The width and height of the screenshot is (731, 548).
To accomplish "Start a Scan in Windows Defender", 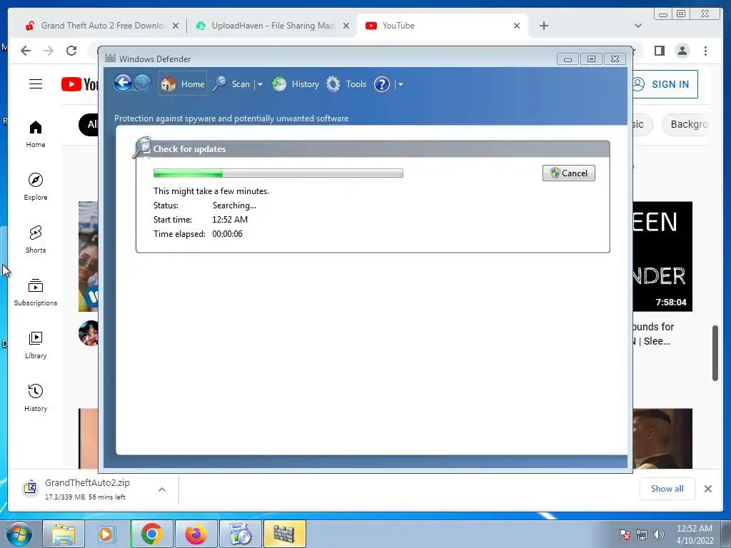I will pyautogui.click(x=232, y=84).
